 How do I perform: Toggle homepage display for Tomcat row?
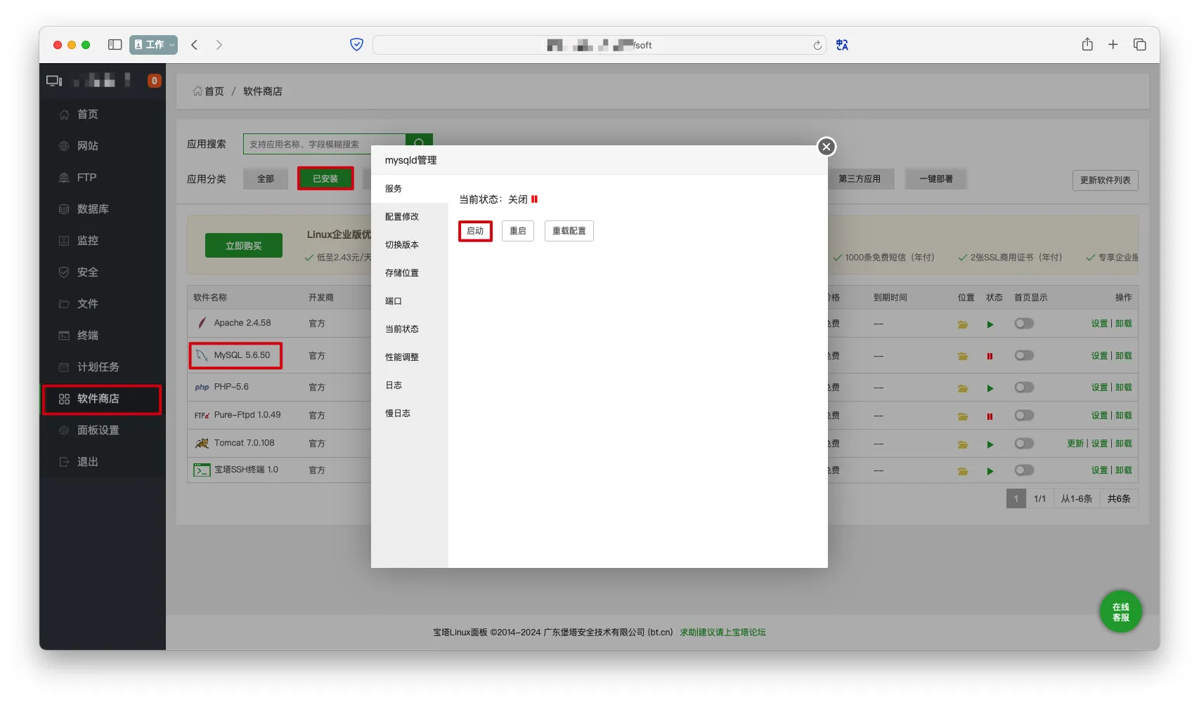coord(1024,444)
